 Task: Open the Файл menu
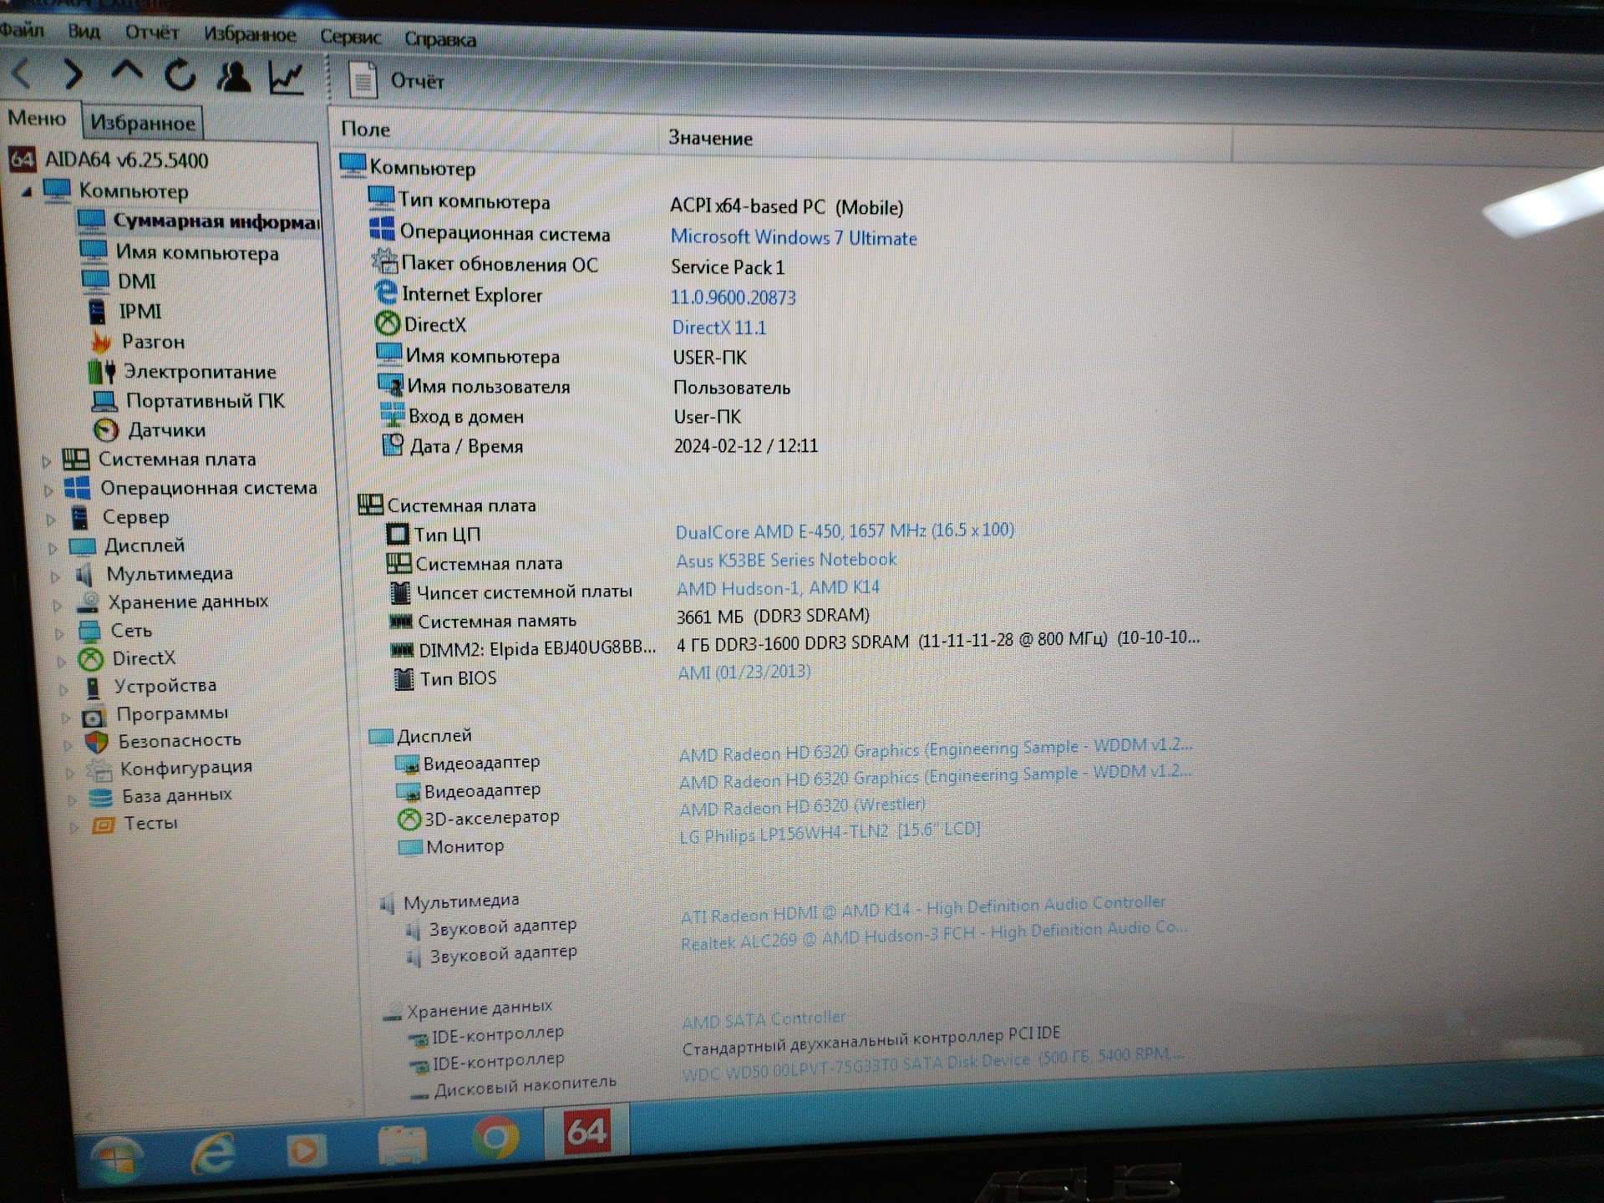tap(22, 30)
